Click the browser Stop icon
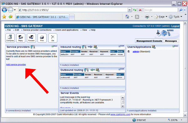 click(x=140, y=10)
